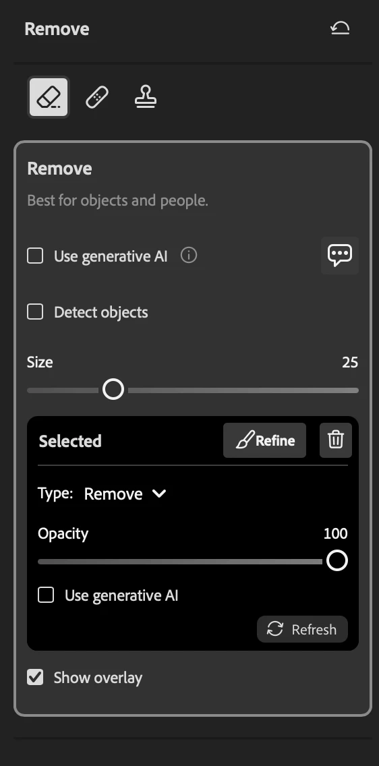Open the Type dropdown showing Remove
The image size is (379, 766).
[x=125, y=494]
